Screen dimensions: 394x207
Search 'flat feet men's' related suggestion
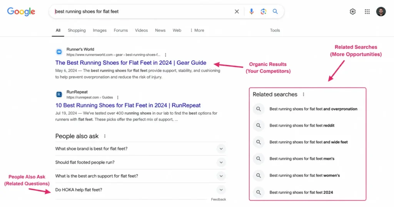(x=302, y=159)
